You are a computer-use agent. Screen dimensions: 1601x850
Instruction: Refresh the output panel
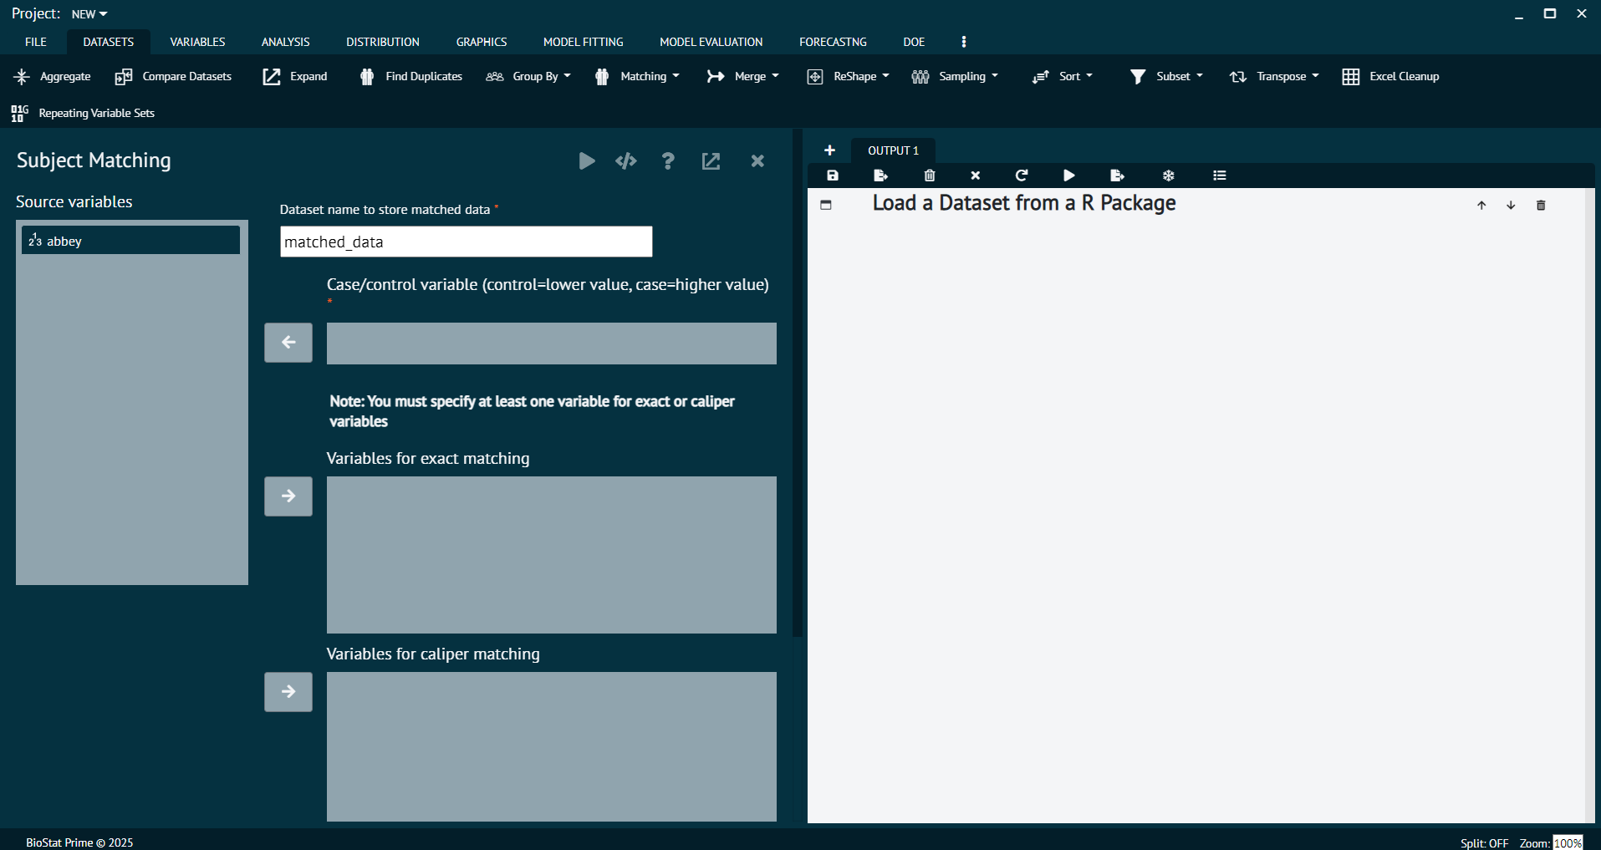[1022, 176]
